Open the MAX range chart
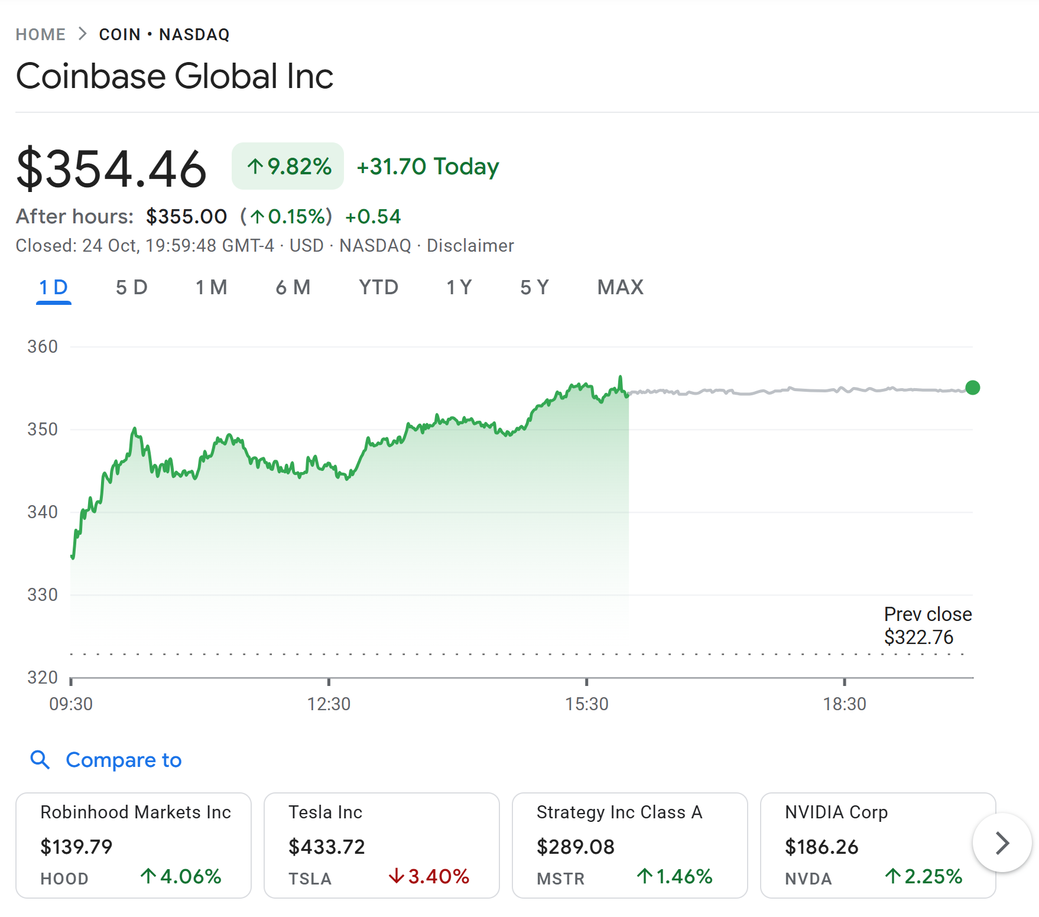The image size is (1039, 917). point(620,288)
